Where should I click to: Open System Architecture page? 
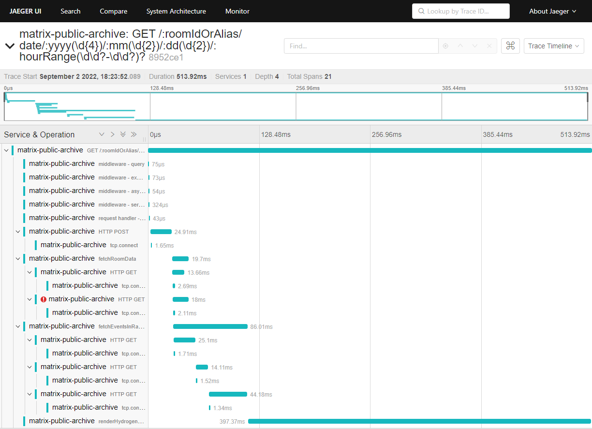pos(176,11)
